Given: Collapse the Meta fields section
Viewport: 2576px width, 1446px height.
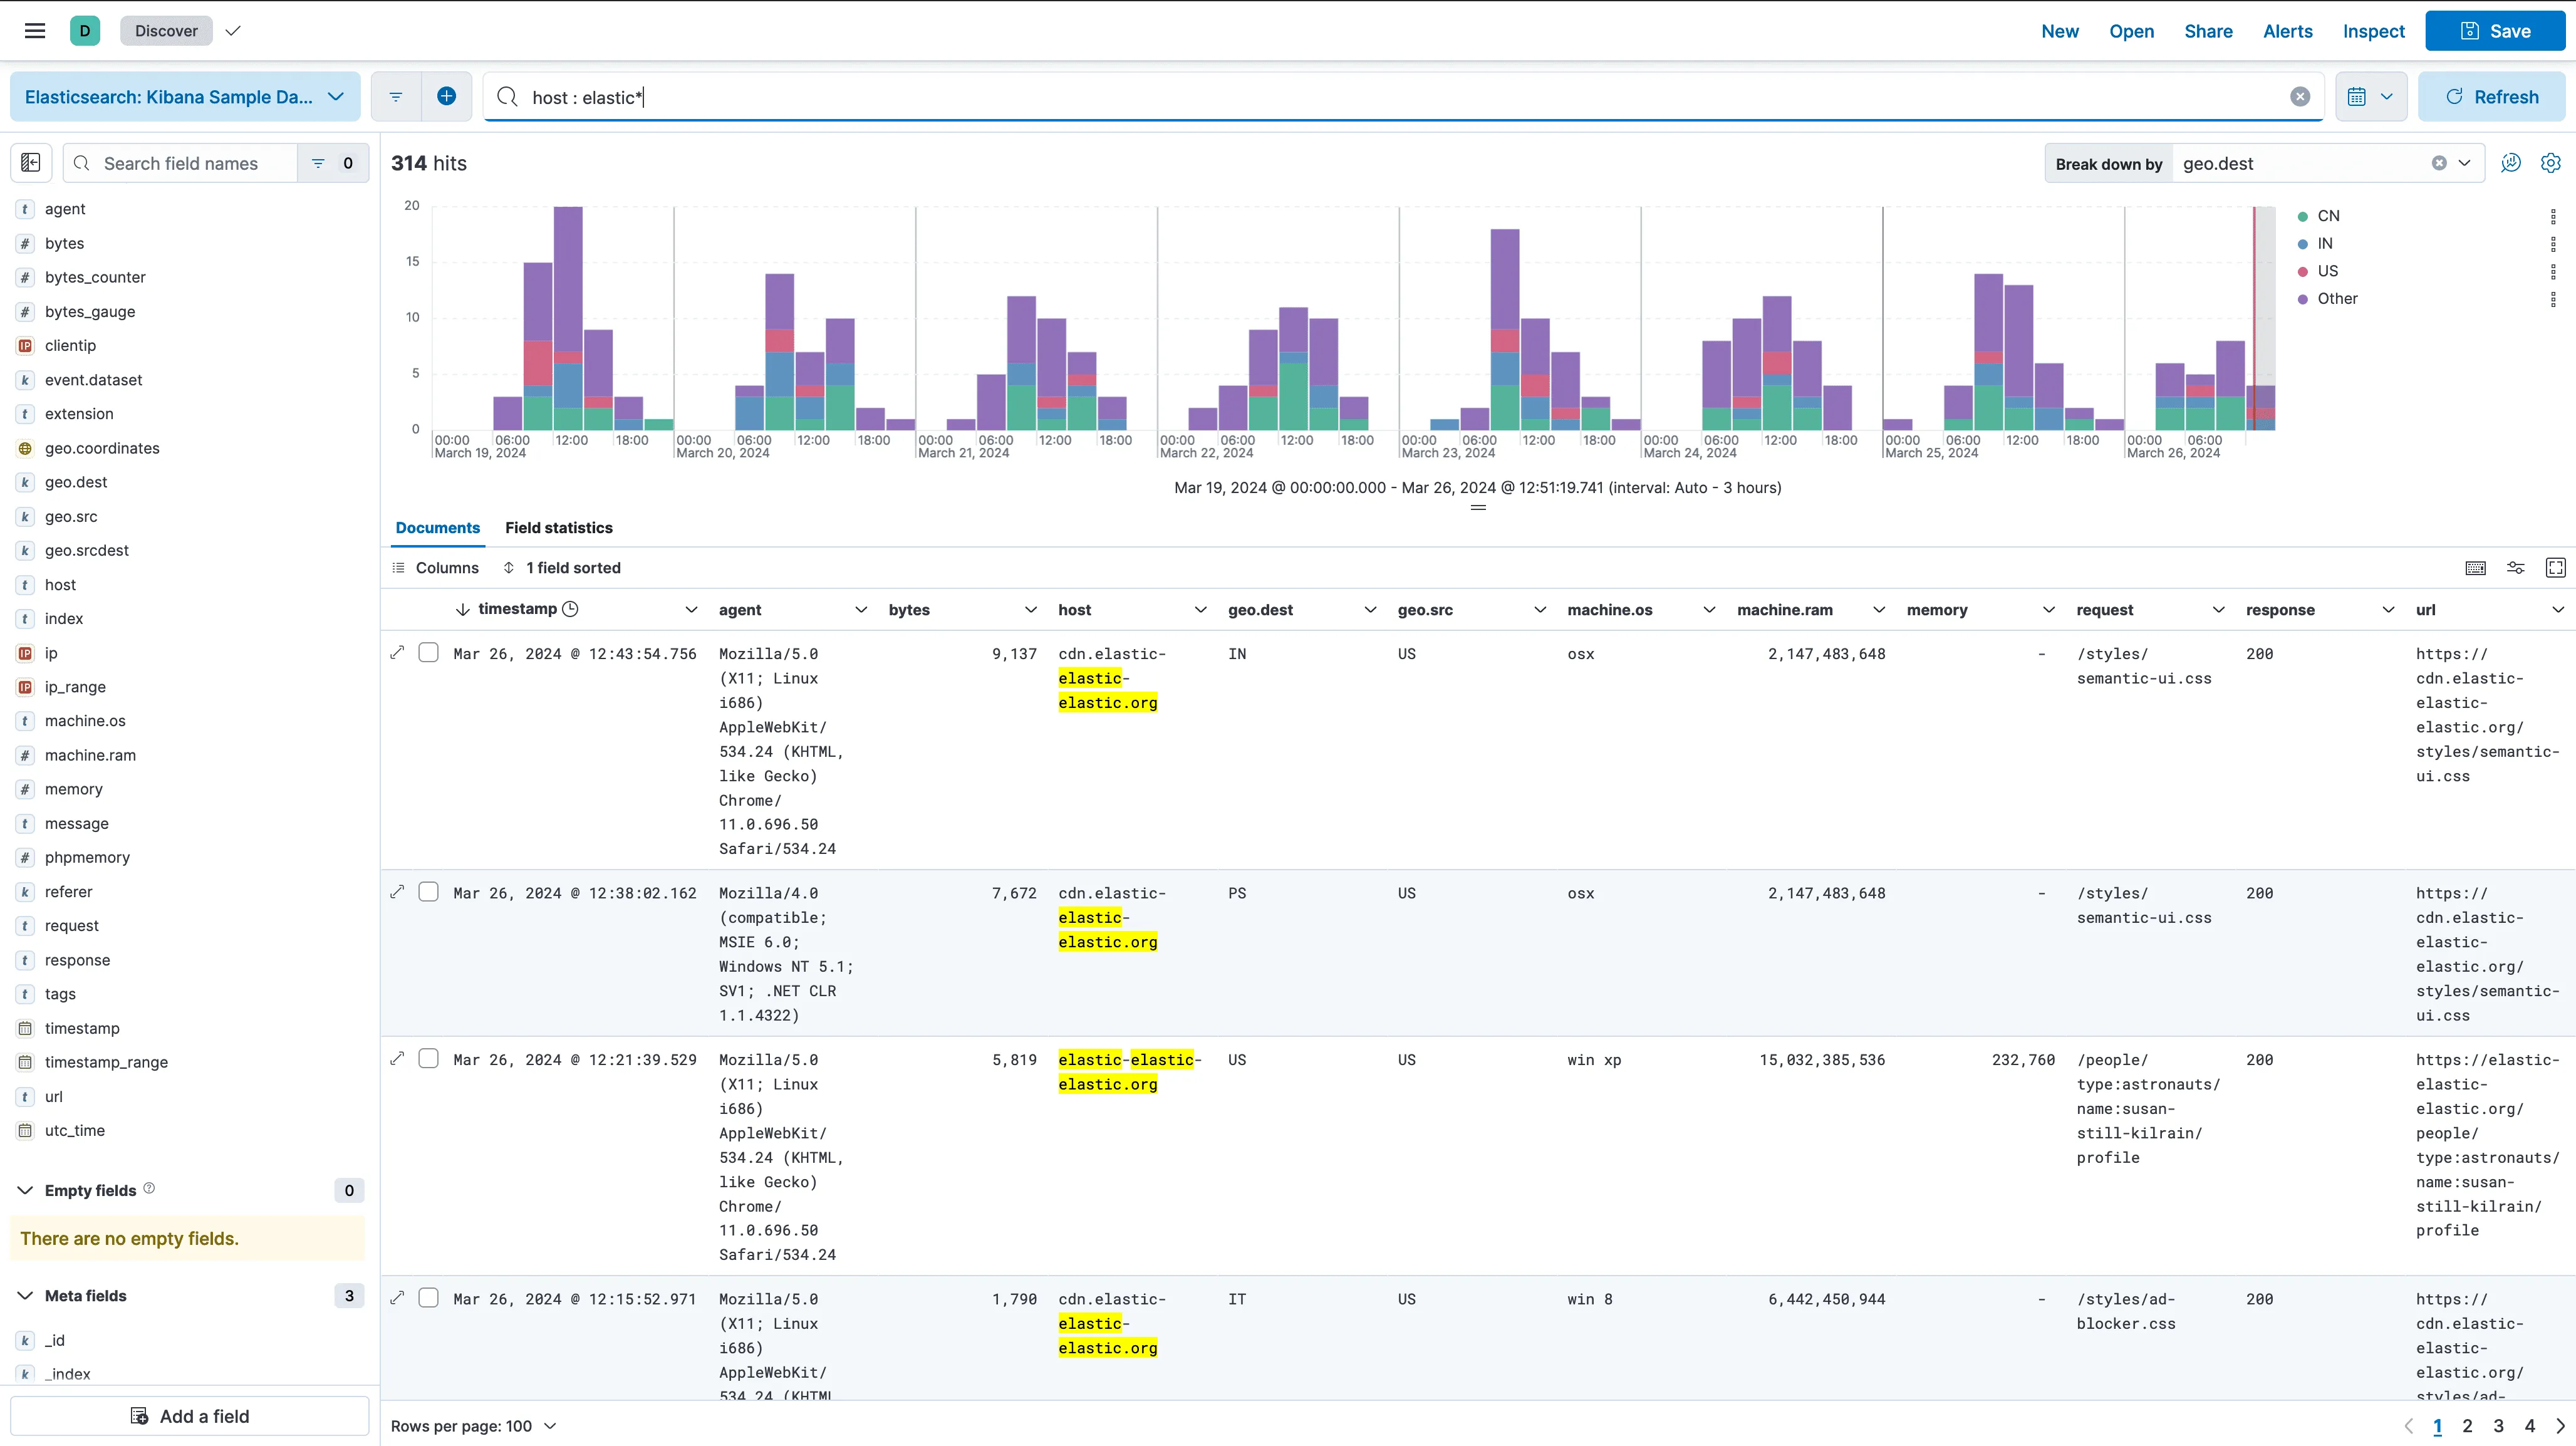Looking at the screenshot, I should click(x=24, y=1295).
